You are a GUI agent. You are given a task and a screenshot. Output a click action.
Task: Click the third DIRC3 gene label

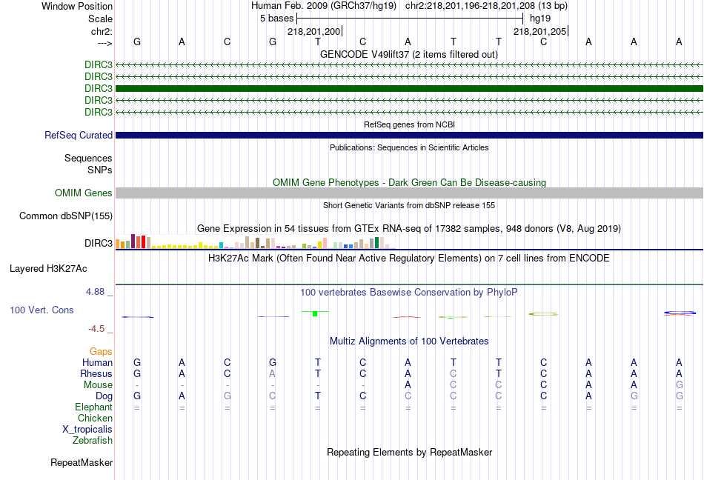coord(99,88)
